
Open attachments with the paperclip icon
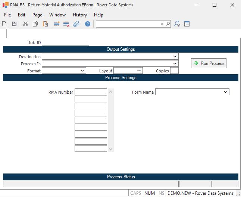click(x=76, y=24)
